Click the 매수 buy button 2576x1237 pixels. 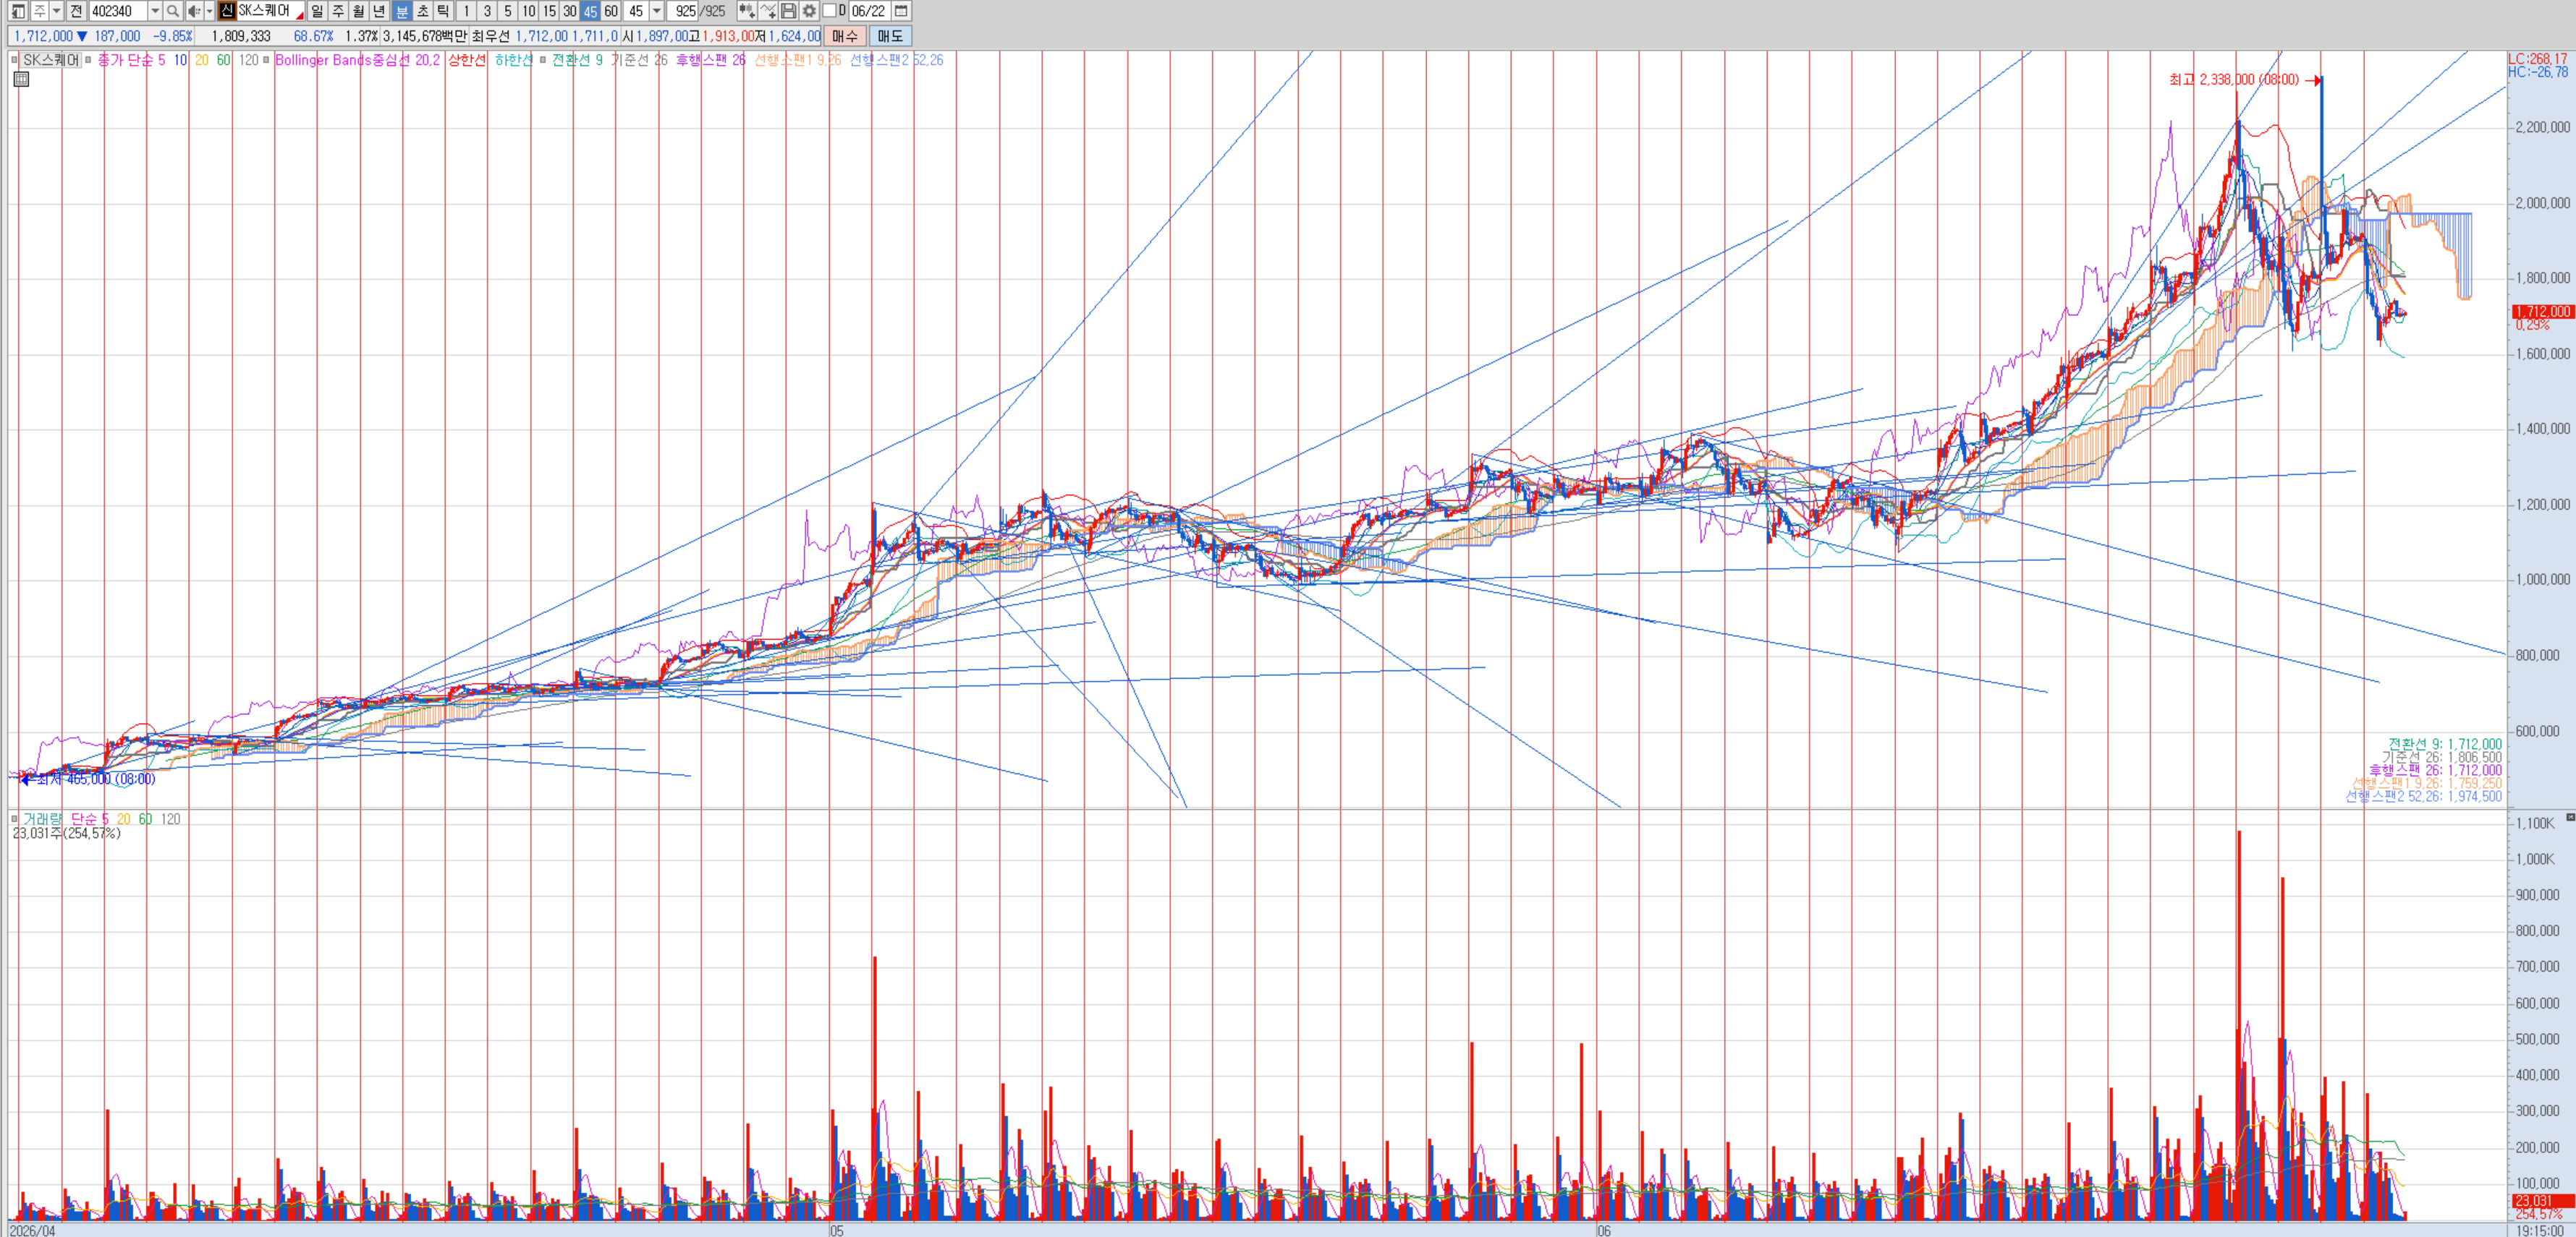click(x=845, y=36)
